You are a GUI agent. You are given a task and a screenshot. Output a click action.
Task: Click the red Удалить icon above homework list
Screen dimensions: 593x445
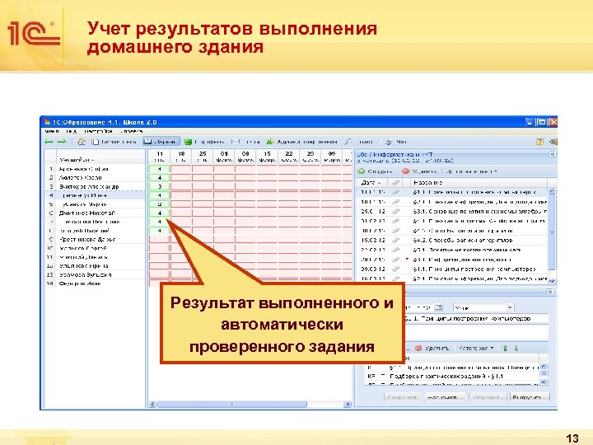coord(405,171)
